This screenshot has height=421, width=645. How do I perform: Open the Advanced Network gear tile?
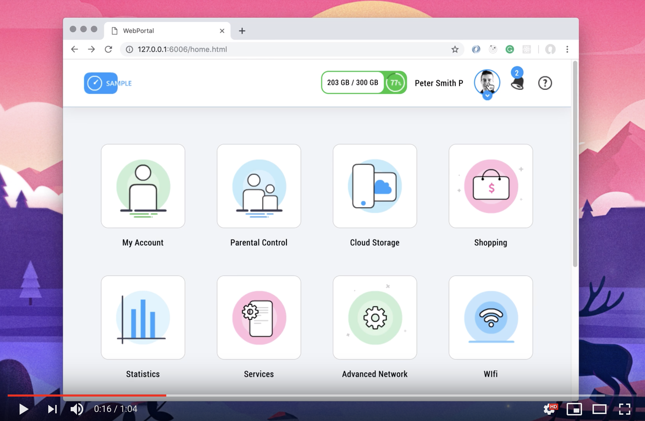pos(375,318)
